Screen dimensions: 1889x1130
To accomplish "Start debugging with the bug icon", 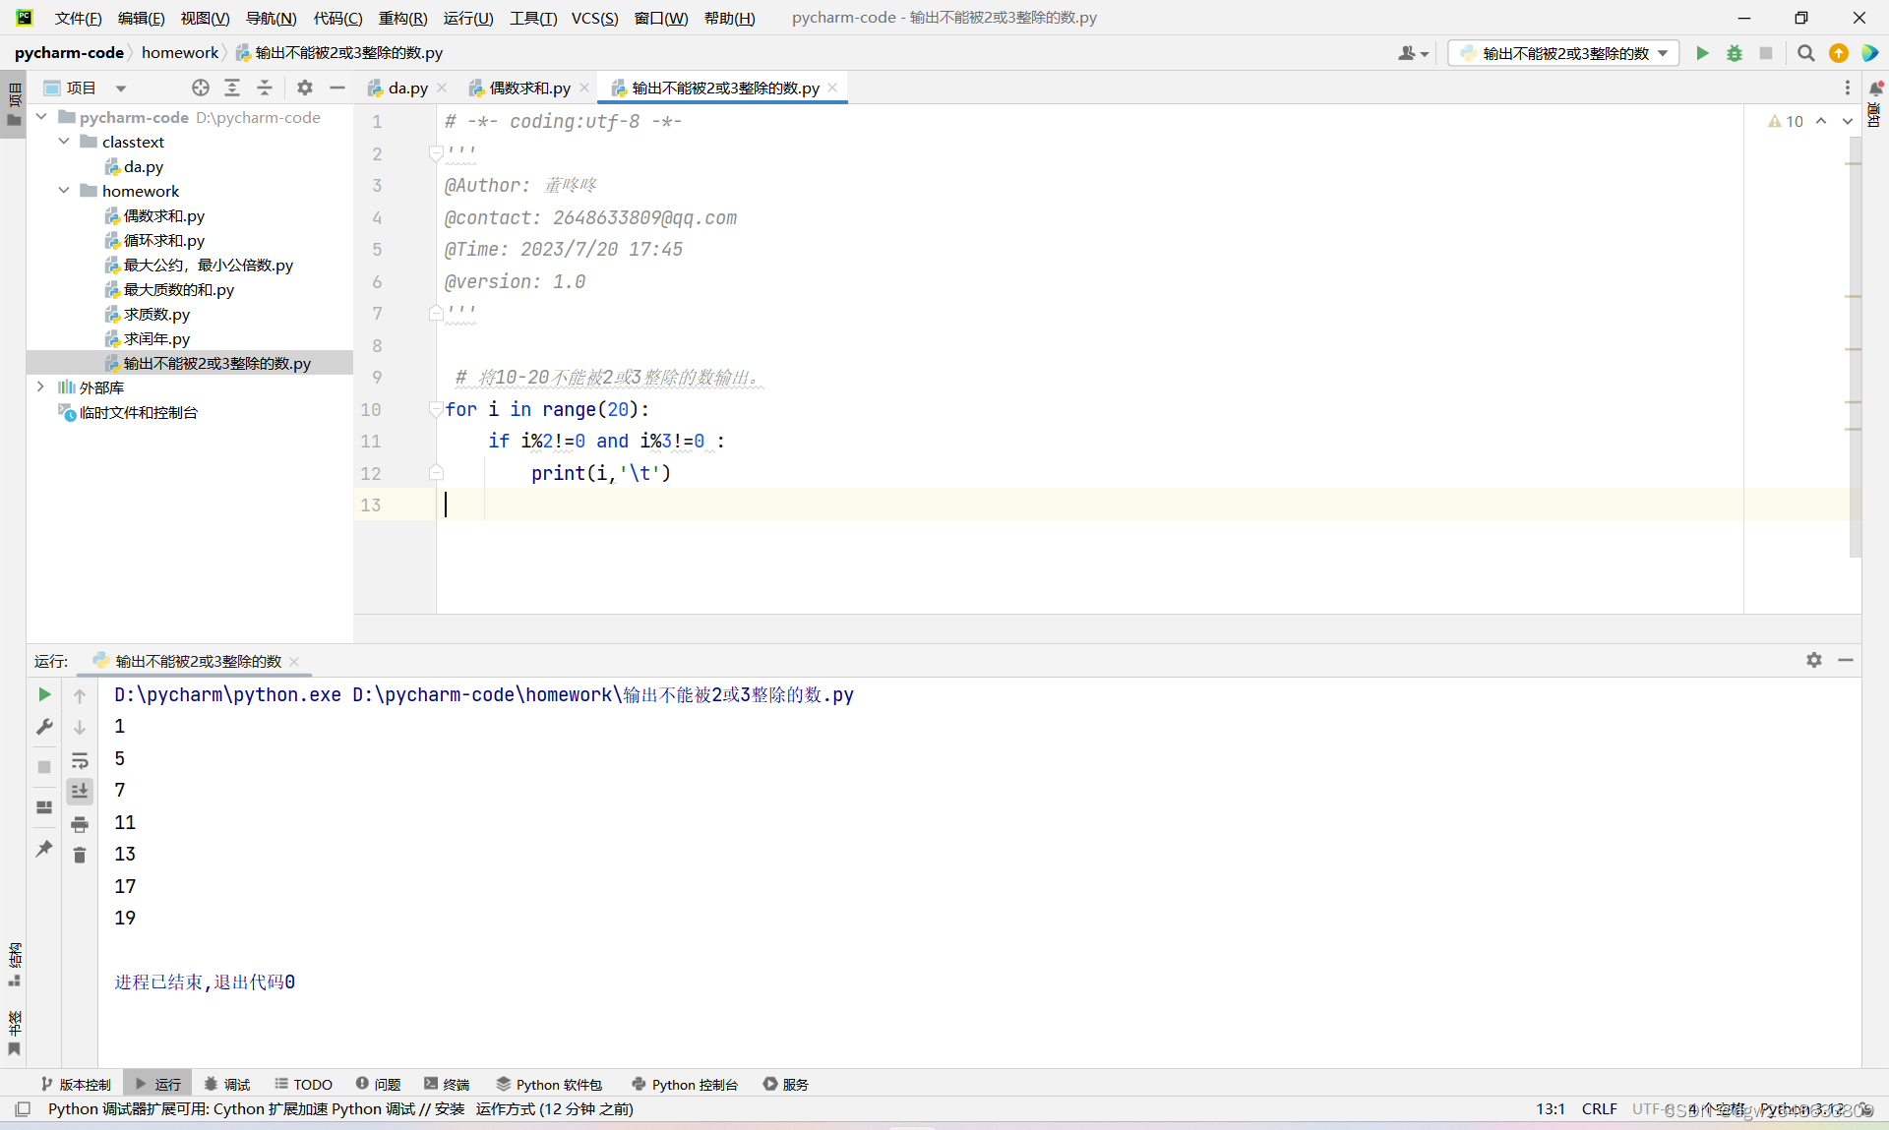I will pyautogui.click(x=1735, y=53).
